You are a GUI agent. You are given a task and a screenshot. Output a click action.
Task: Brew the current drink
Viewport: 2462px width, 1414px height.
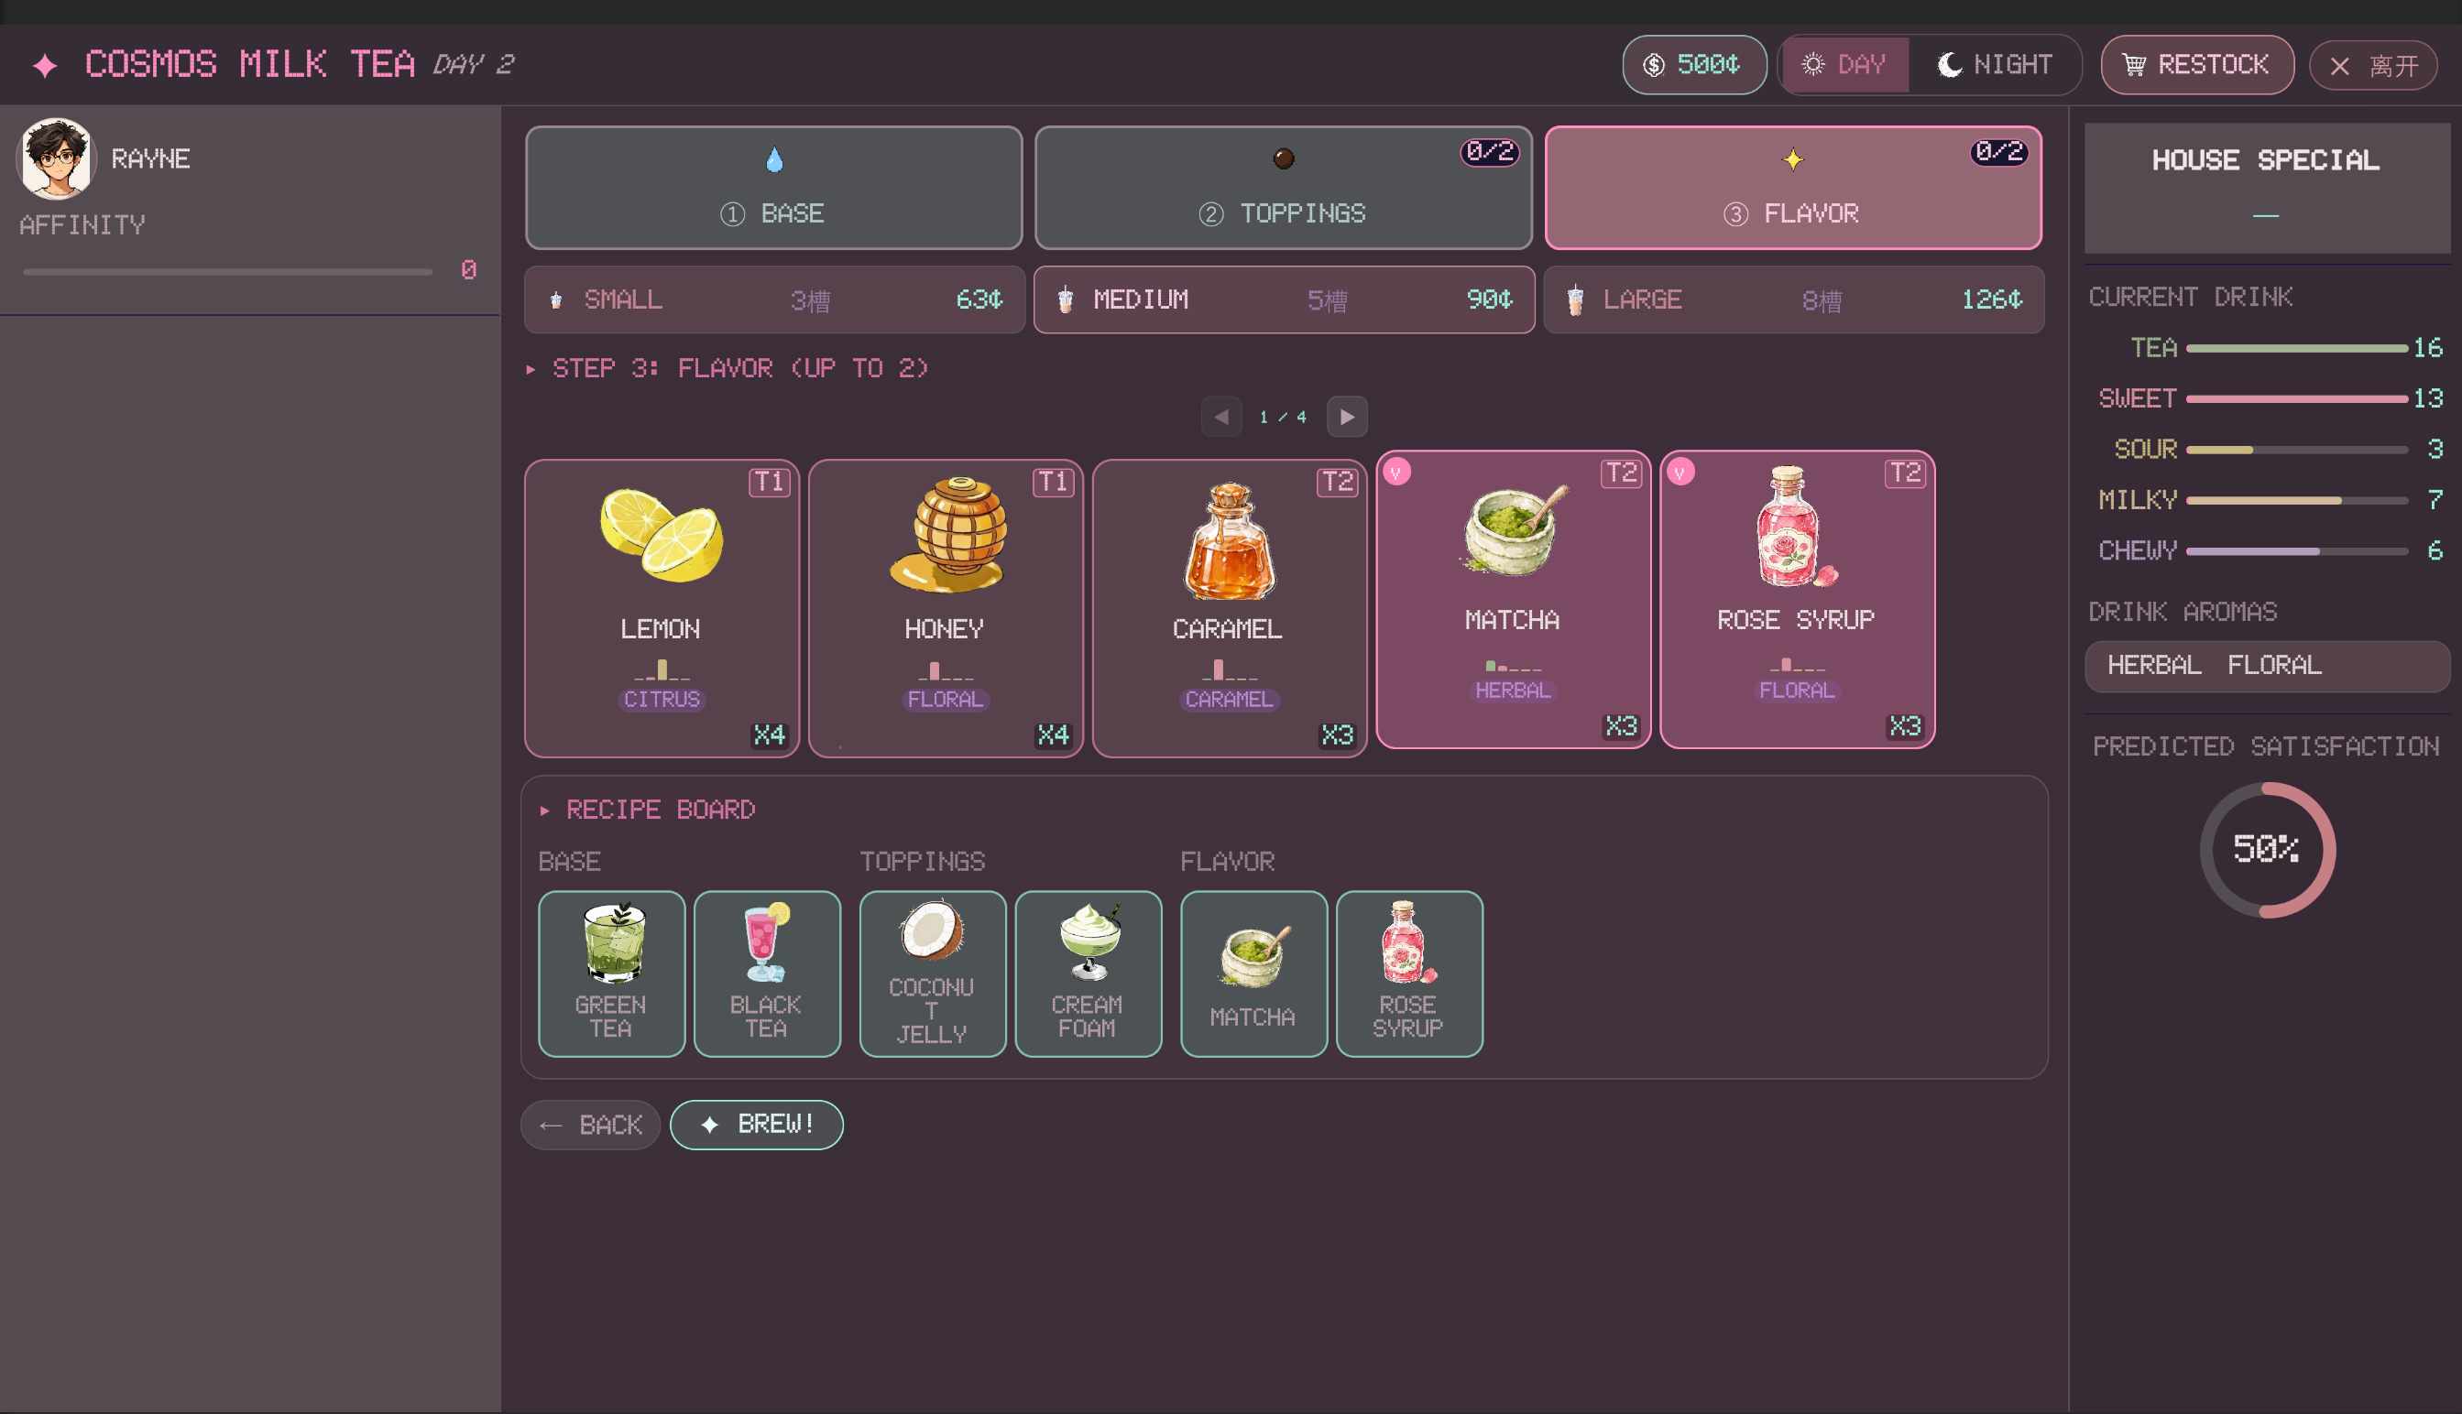757,1125
